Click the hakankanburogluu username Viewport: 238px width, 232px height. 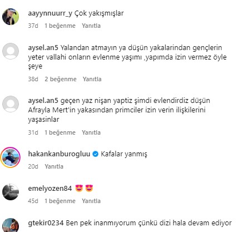(59, 154)
